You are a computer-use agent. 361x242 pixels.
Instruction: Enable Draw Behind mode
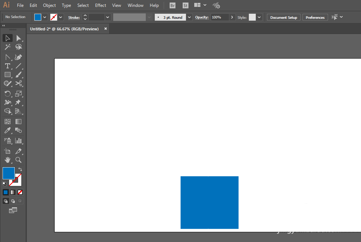(13, 201)
